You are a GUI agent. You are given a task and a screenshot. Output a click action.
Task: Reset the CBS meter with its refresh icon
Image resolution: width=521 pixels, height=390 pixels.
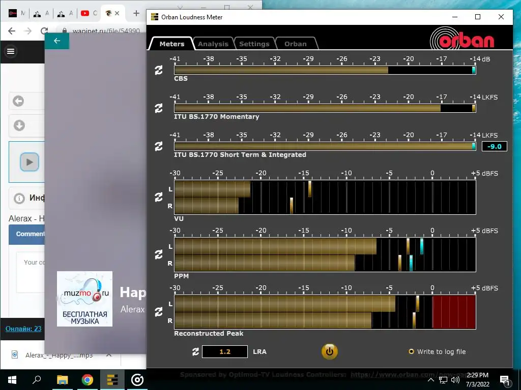159,70
